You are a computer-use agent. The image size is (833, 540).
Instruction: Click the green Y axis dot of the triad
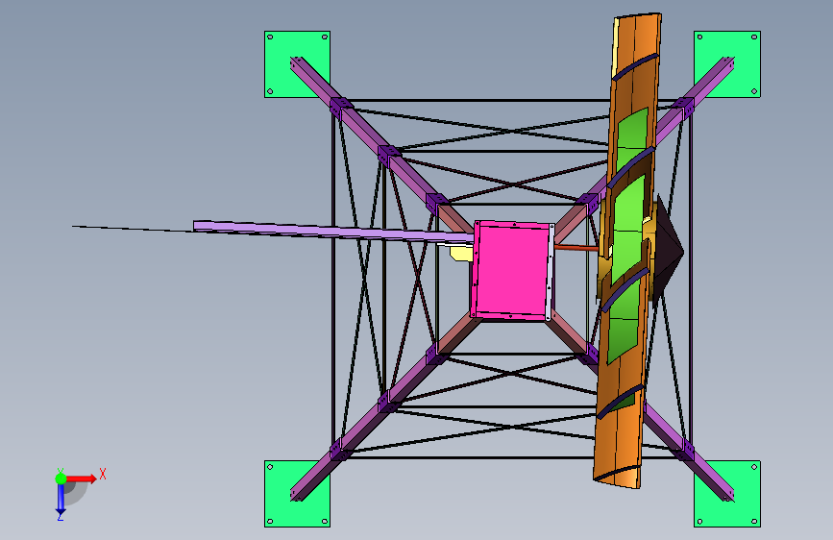pos(61,479)
